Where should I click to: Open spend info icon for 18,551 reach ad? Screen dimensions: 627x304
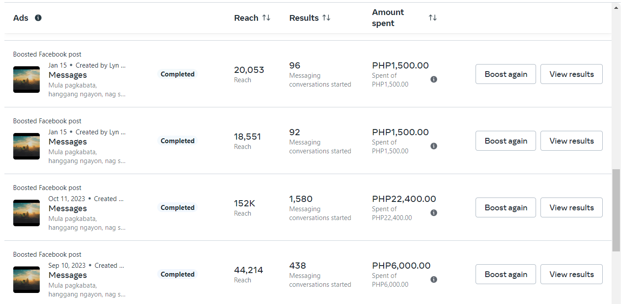point(434,146)
